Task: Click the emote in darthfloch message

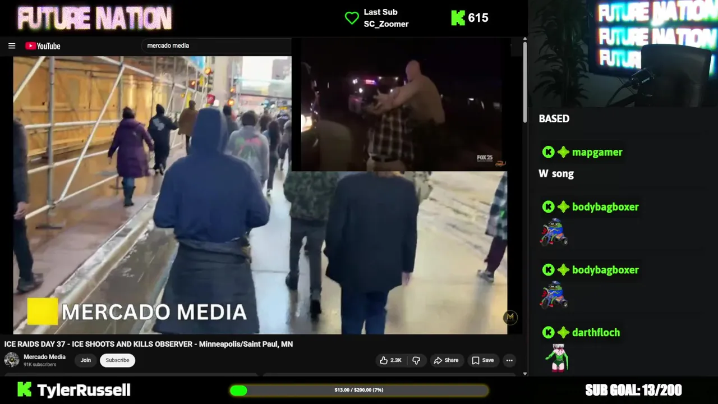Action: coord(558,357)
